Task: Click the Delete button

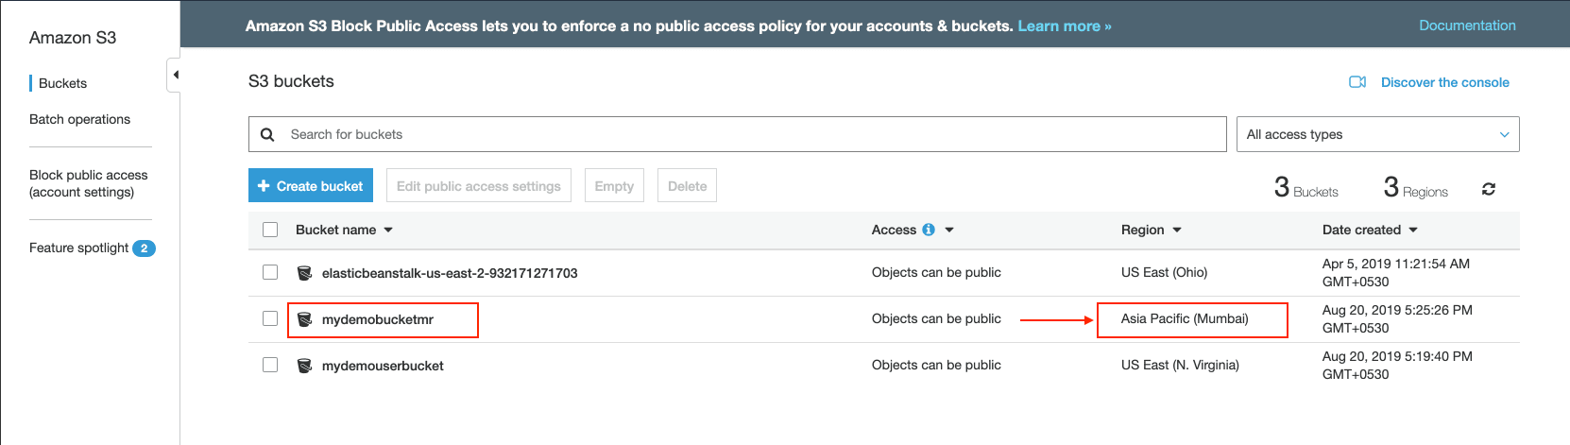Action: tap(687, 185)
